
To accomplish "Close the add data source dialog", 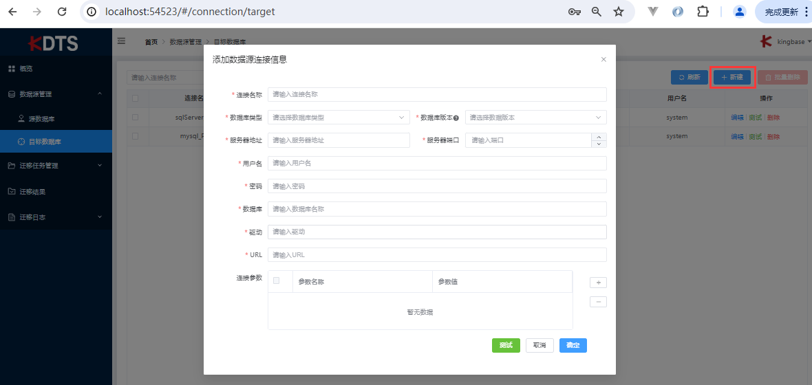I will tap(603, 60).
